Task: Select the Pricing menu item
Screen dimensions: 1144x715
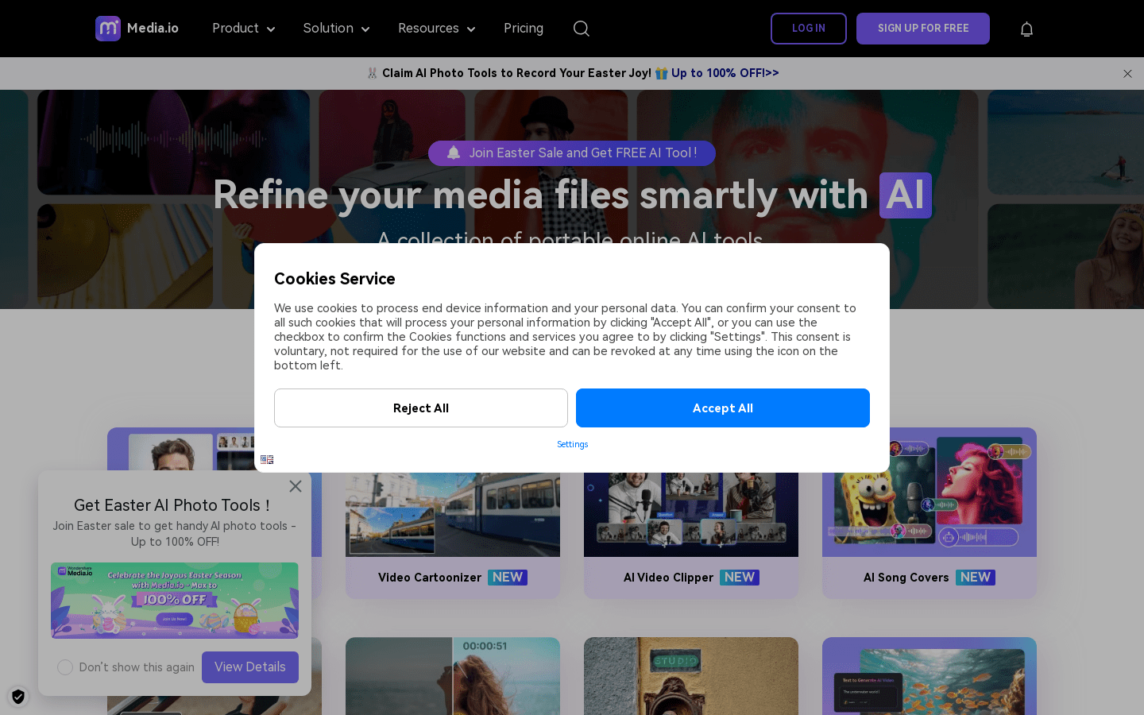Action: coord(524,28)
